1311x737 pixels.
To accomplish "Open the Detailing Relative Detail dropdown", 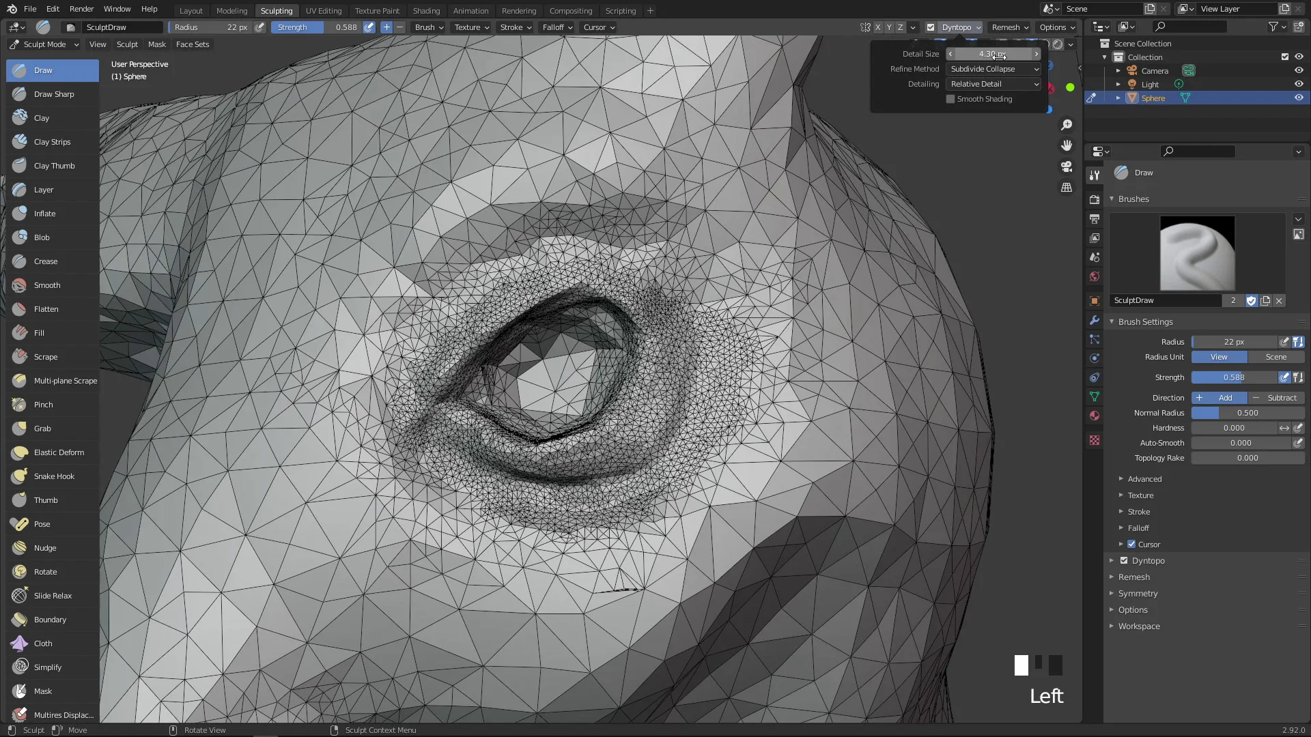I will coord(993,84).
